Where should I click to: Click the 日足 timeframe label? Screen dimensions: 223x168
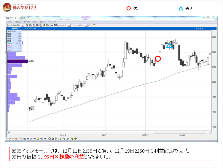199,28
